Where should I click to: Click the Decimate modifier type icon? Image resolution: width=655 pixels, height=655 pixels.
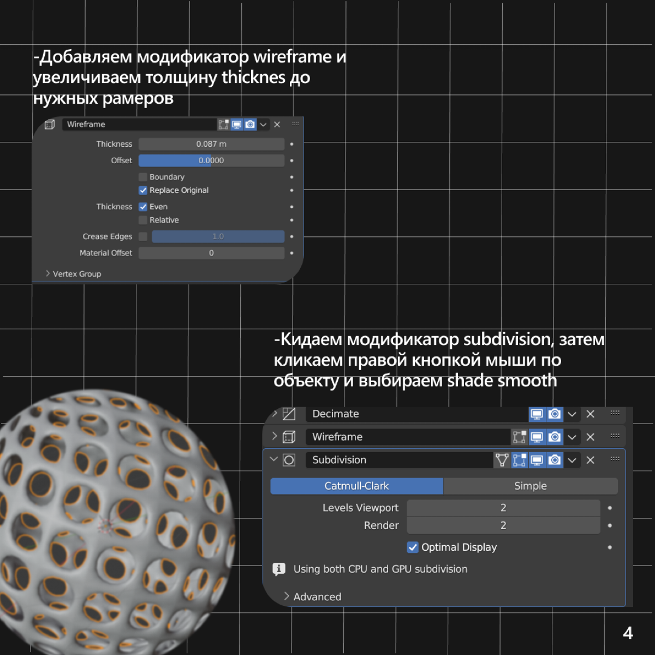point(288,414)
